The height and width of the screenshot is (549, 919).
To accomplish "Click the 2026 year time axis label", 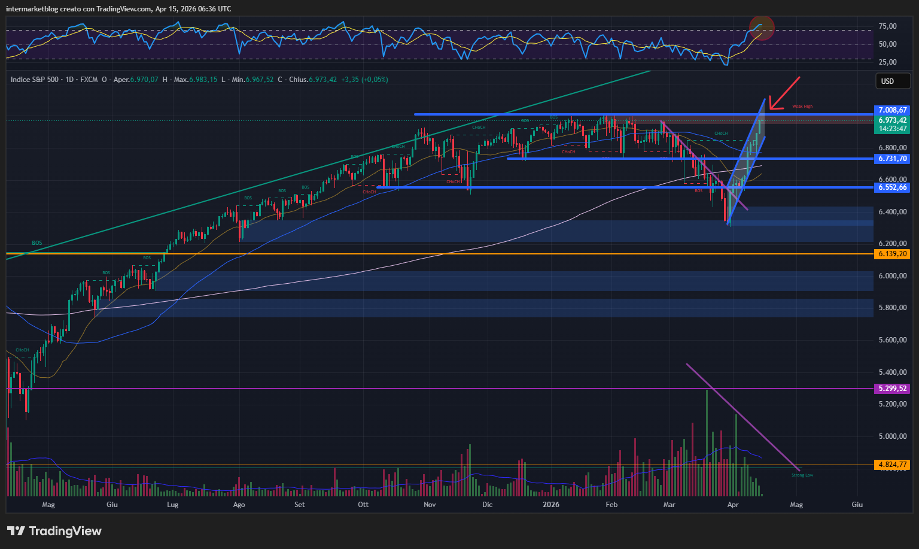I will (551, 505).
